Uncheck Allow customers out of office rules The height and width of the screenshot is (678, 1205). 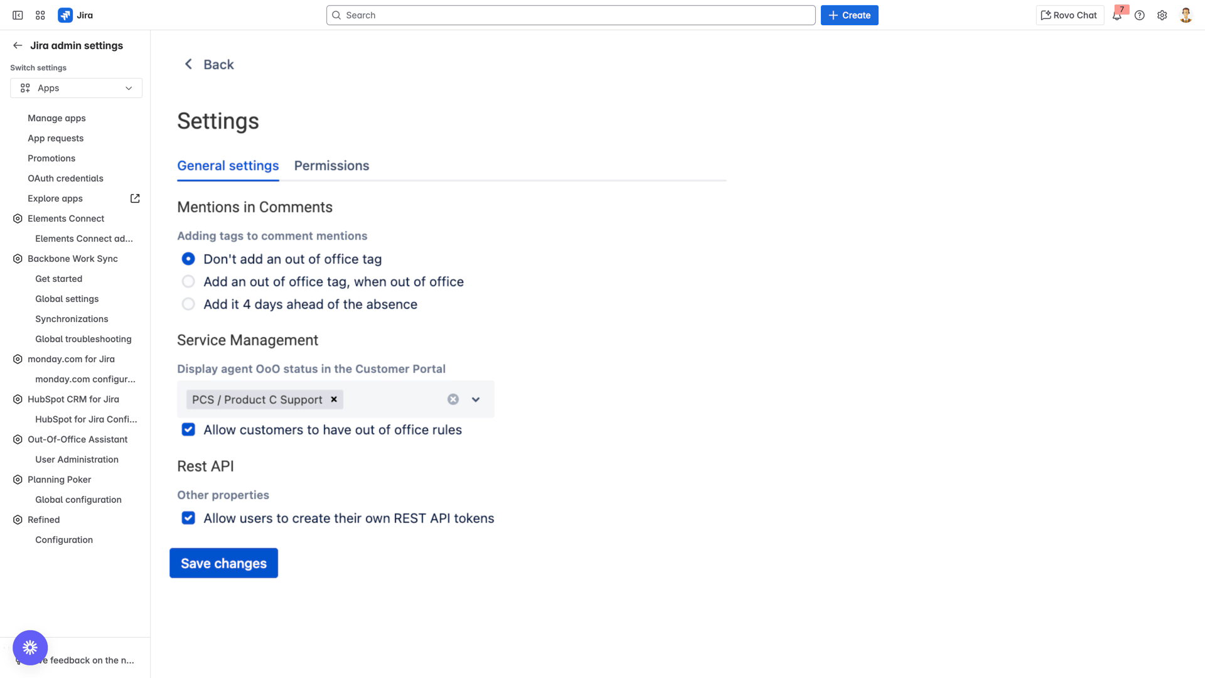pyautogui.click(x=188, y=430)
